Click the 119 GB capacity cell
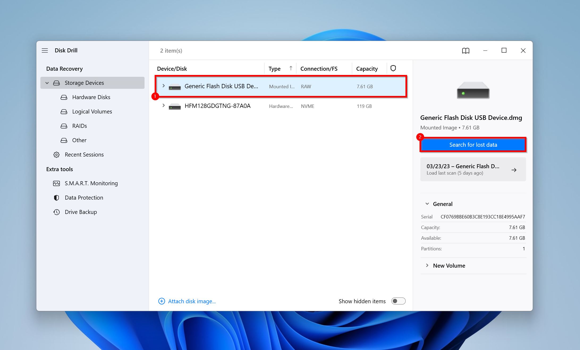Viewport: 580px width, 350px height. pos(364,106)
